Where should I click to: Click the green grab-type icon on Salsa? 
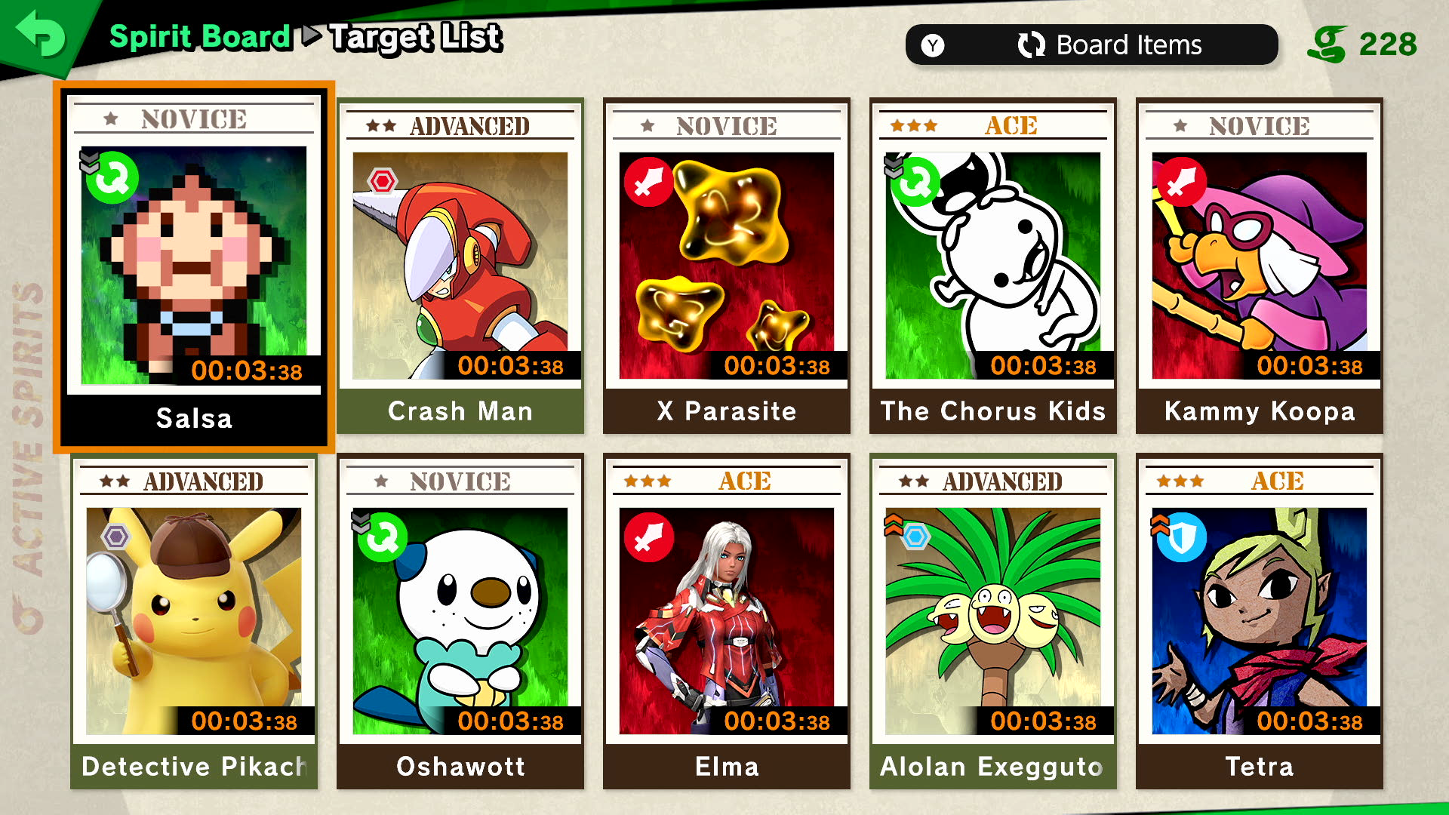(111, 177)
